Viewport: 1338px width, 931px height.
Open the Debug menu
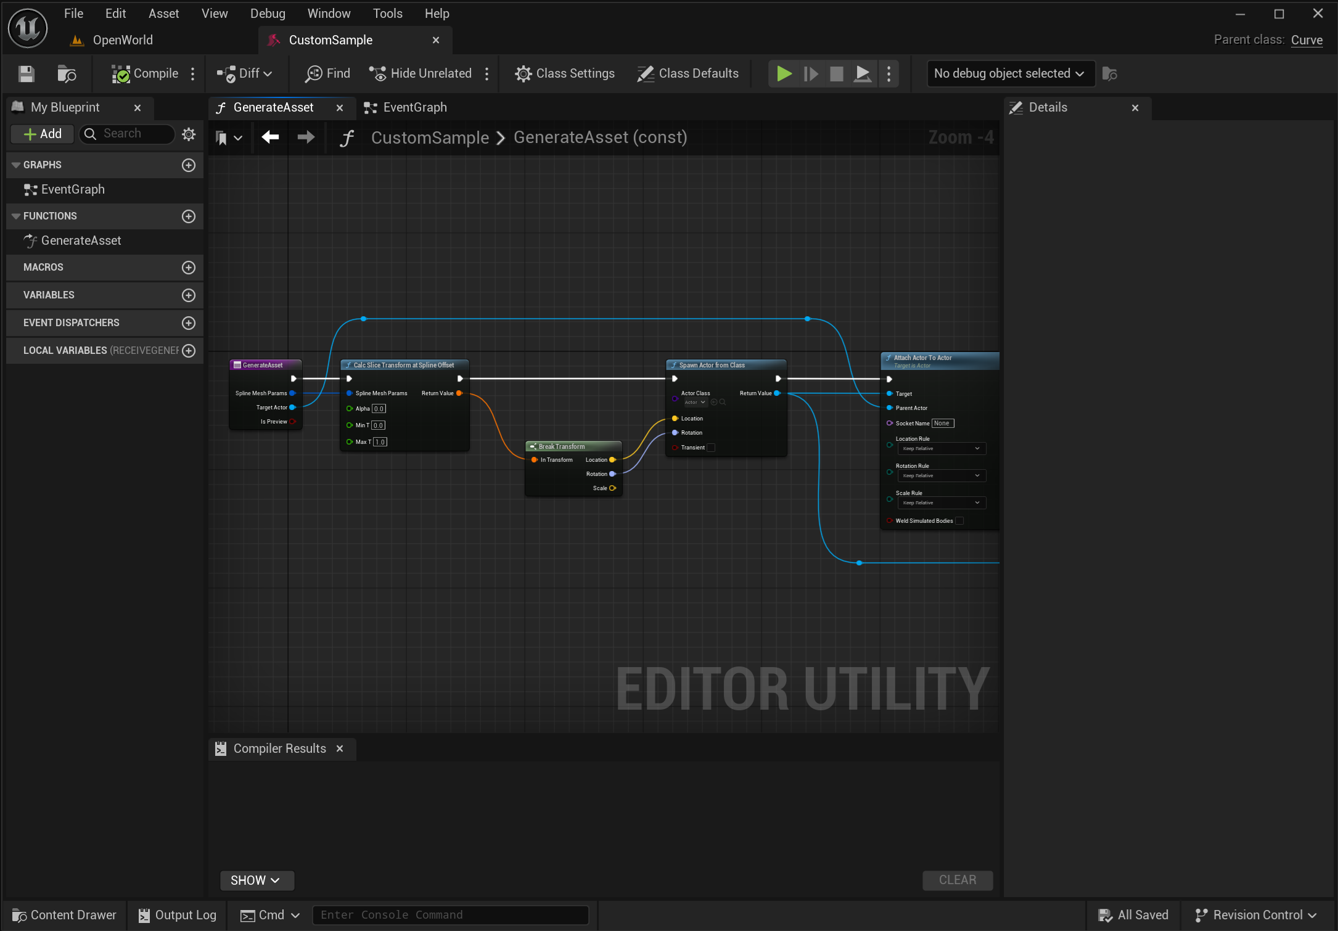point(268,14)
